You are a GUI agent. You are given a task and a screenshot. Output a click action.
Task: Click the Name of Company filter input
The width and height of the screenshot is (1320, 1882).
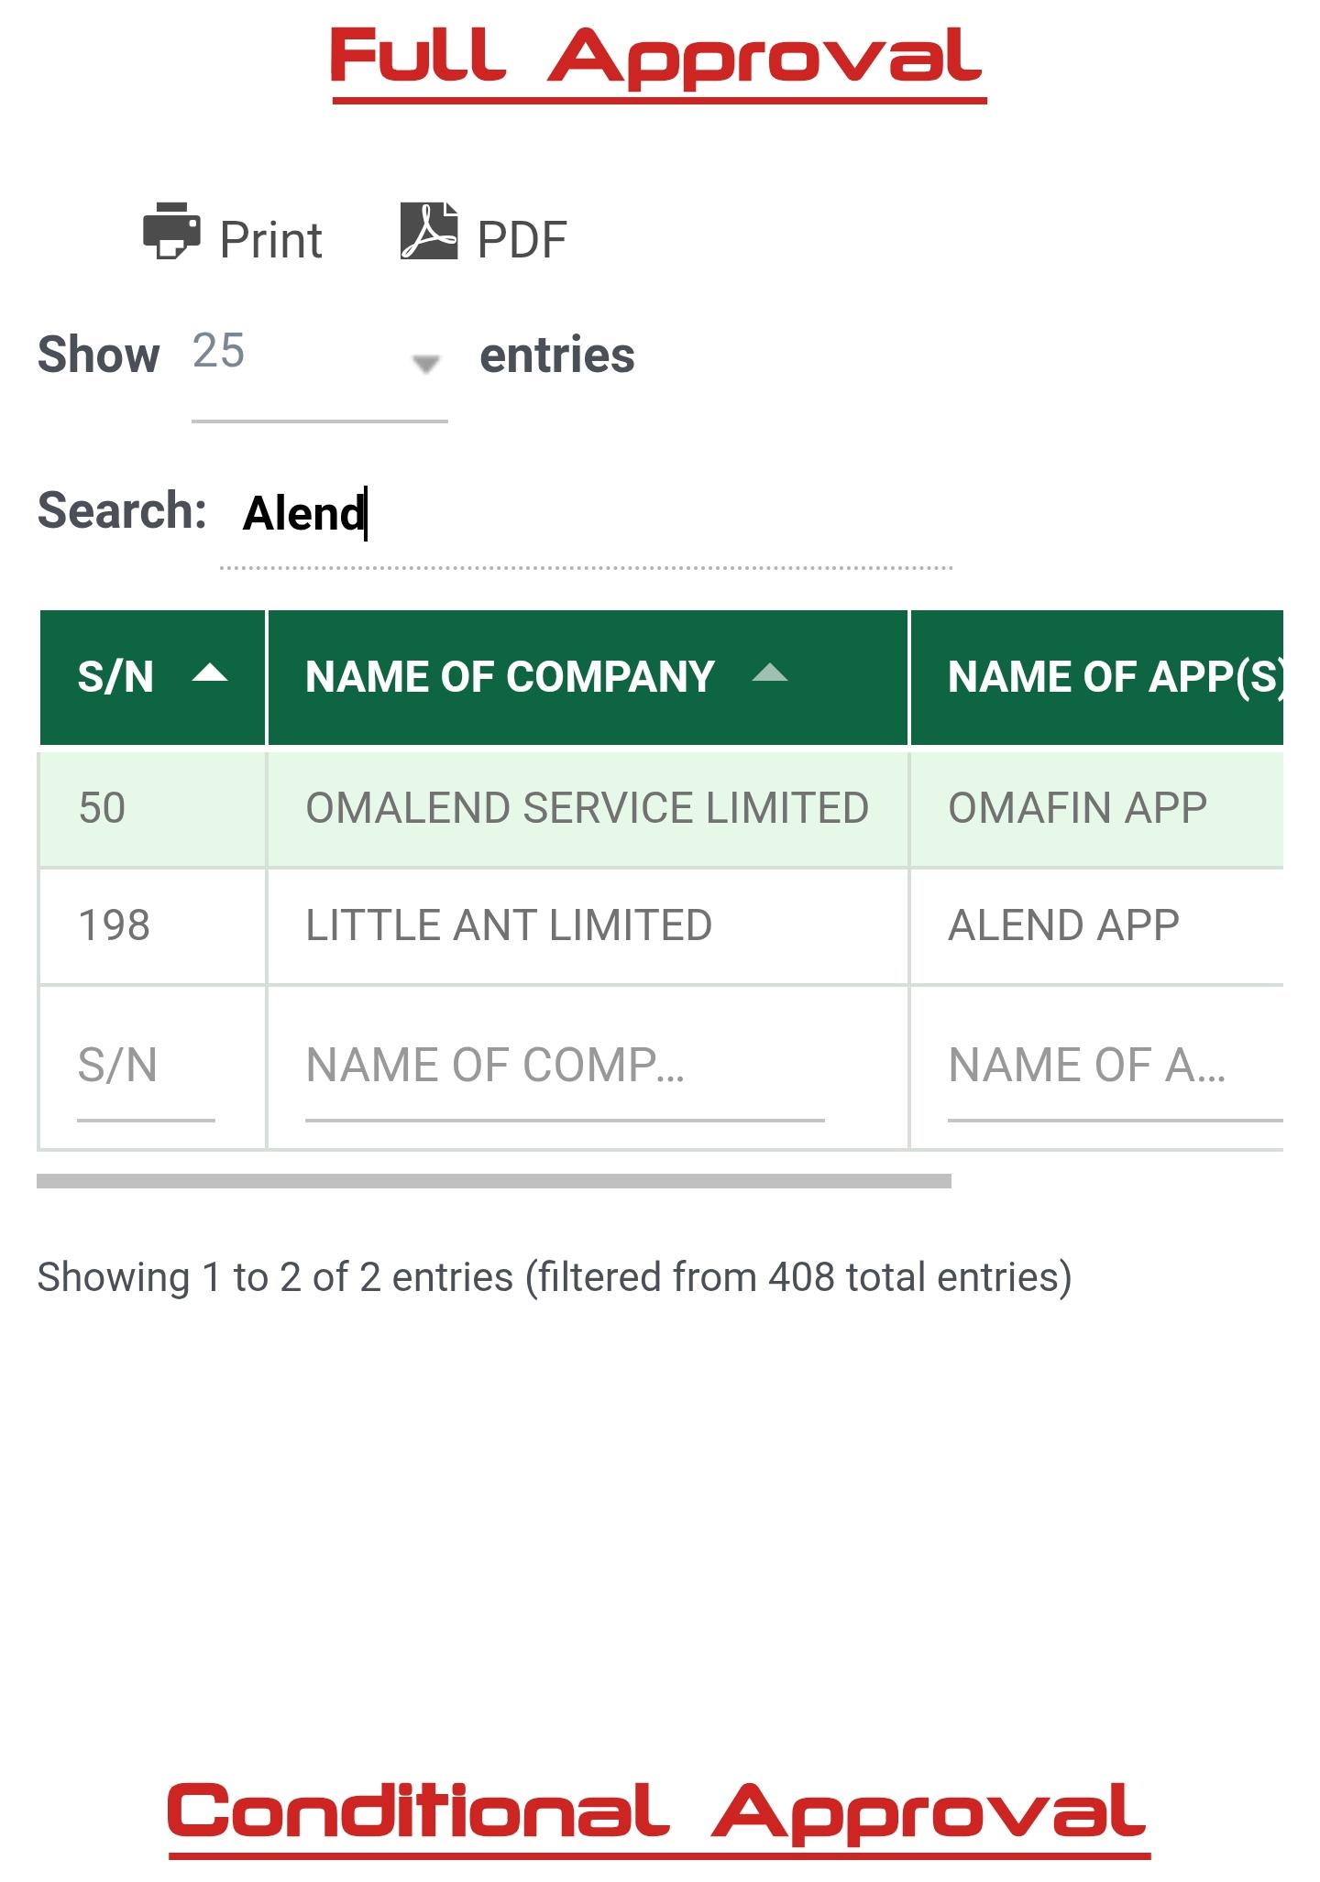click(x=564, y=1067)
